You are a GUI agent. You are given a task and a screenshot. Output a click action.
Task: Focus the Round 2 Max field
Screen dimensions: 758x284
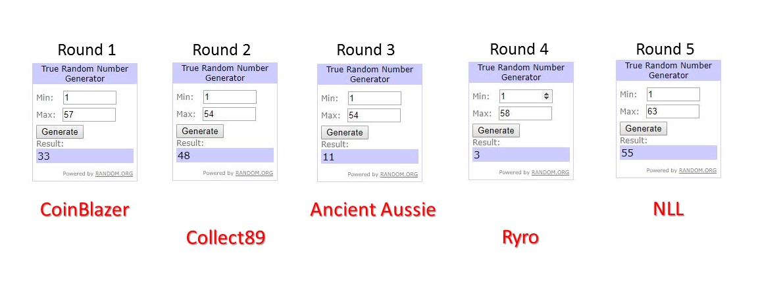(229, 114)
